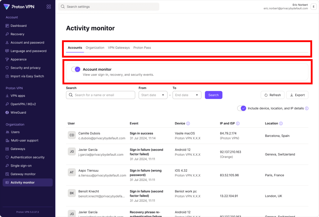Click the VPN apps download icon
The height and width of the screenshot is (217, 319).
[x=7, y=96]
